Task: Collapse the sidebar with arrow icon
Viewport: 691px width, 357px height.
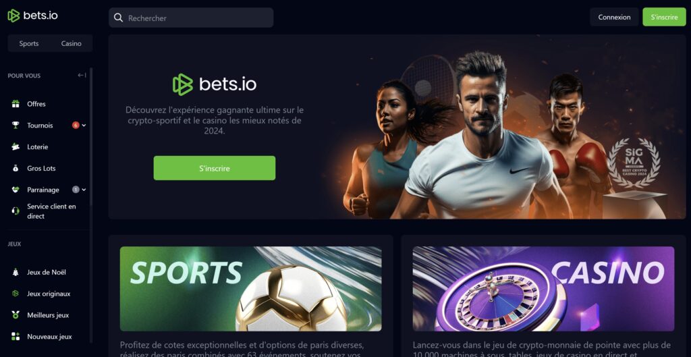Action: click(x=82, y=76)
